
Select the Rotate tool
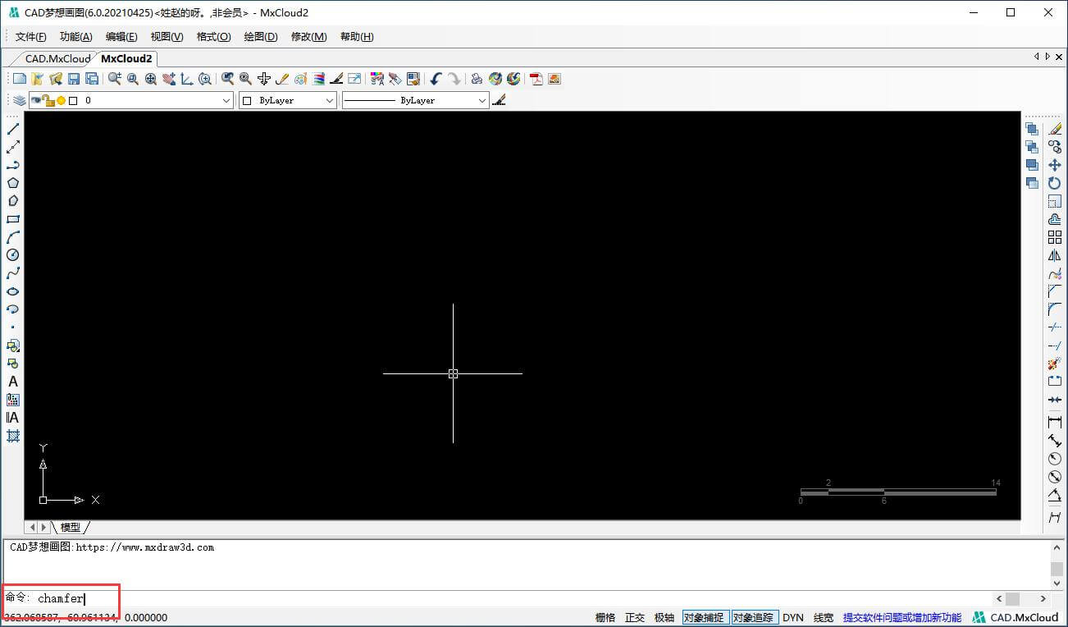1055,183
